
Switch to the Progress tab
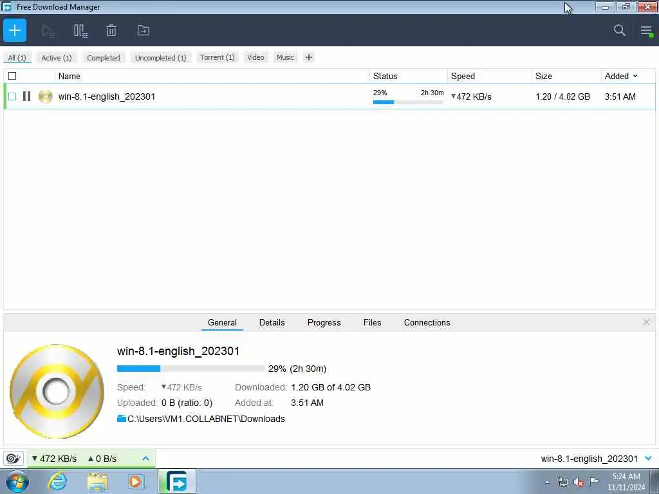click(324, 323)
